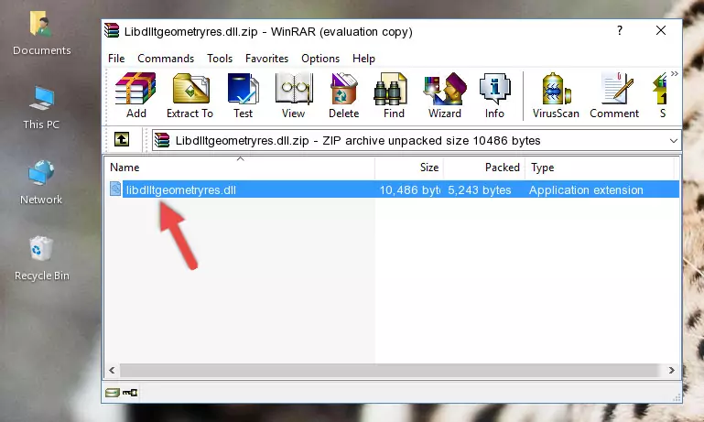The width and height of the screenshot is (704, 422).
Task: Select the libdlltgeometryres.dll file
Action: pyautogui.click(x=181, y=189)
